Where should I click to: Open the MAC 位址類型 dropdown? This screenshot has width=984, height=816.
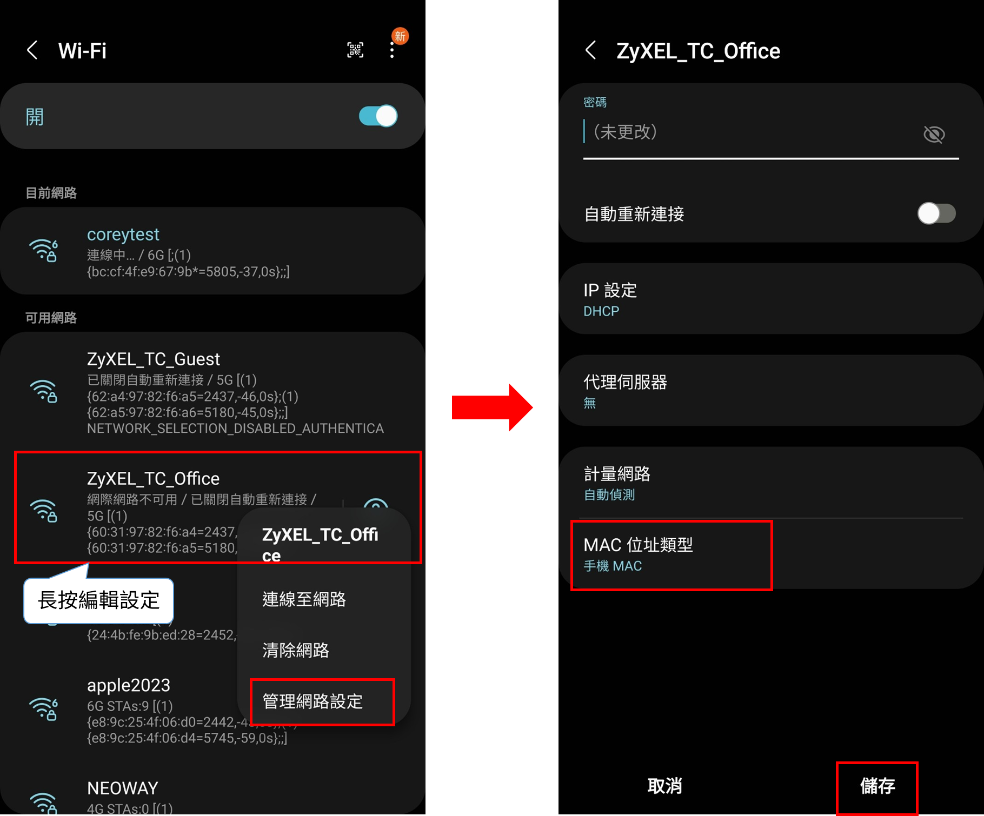click(x=671, y=555)
